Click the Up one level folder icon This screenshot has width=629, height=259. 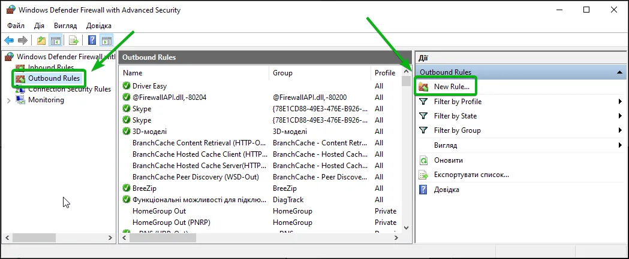click(x=41, y=40)
